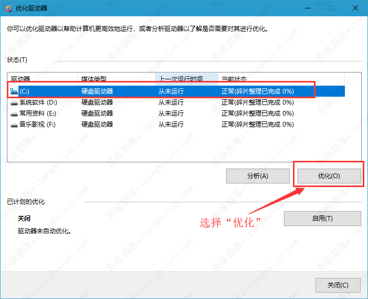This screenshot has height=299, width=368.
Task: Select the (C:) drive icon
Action: [x=14, y=91]
